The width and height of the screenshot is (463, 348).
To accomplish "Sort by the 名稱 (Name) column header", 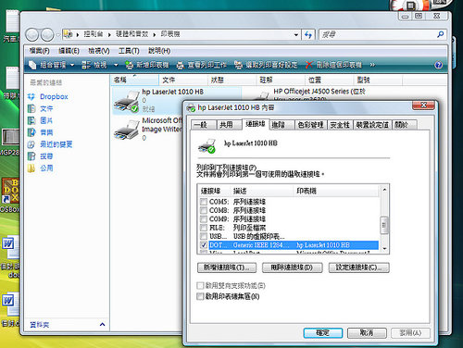I will coord(134,80).
